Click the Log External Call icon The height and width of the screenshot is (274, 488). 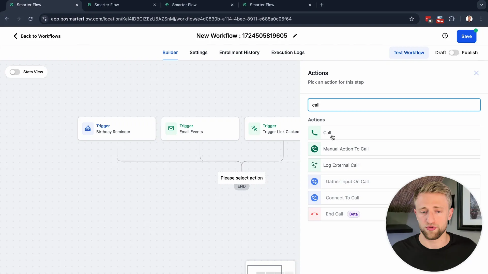(x=314, y=165)
